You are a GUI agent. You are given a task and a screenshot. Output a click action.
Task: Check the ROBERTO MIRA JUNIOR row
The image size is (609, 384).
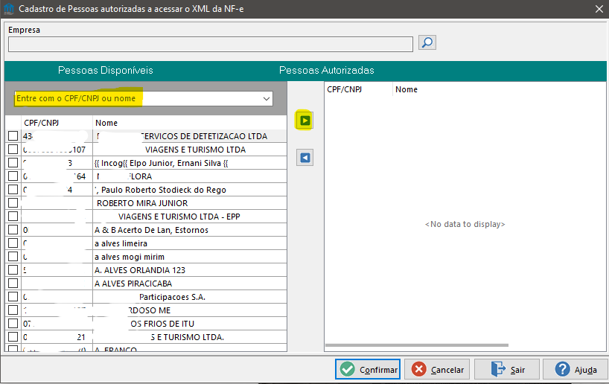(13, 203)
